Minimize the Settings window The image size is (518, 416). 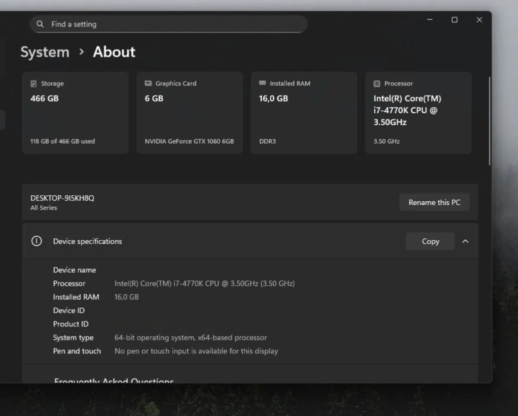coord(430,20)
